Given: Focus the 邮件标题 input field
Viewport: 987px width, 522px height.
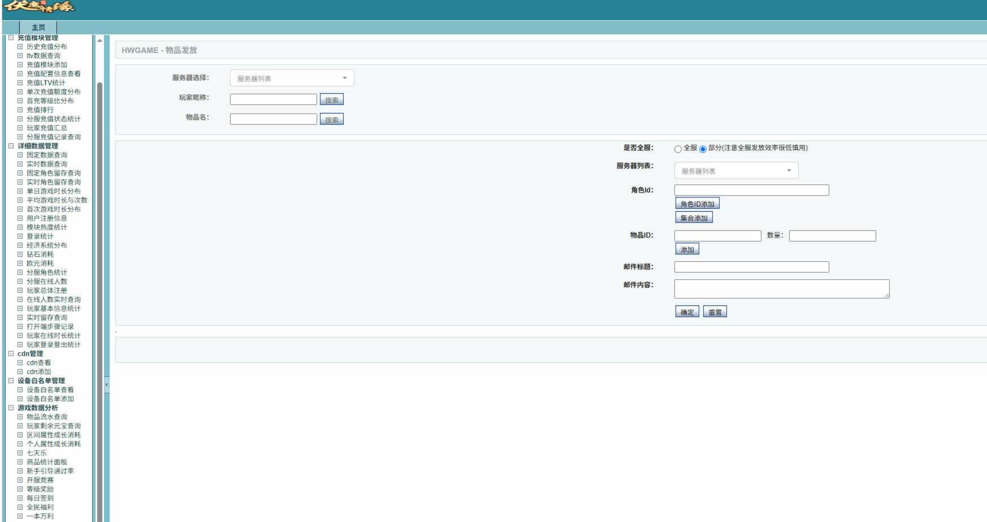Looking at the screenshot, I should [x=752, y=267].
